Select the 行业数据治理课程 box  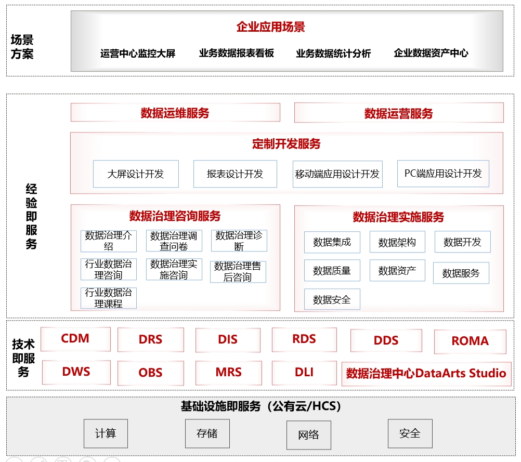tap(109, 298)
